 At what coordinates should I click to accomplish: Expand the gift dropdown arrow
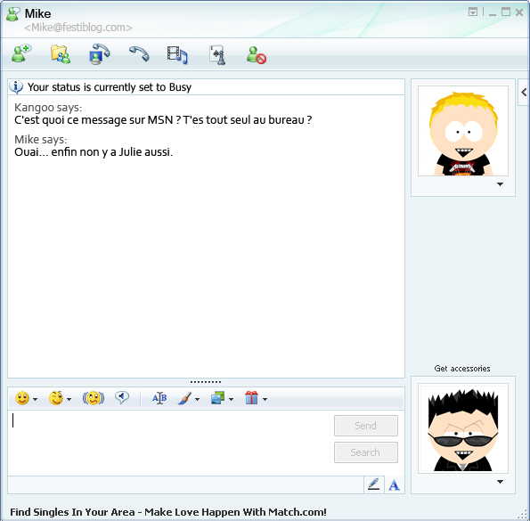[265, 399]
